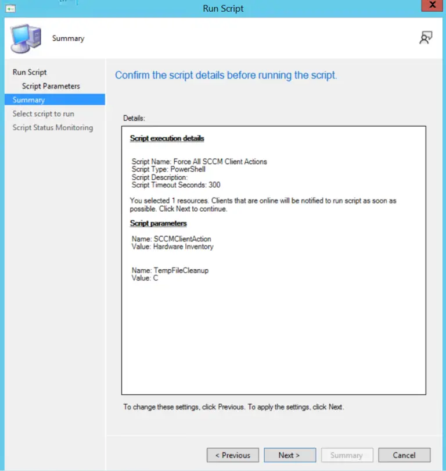Select the Run Script step in sidebar
The image size is (446, 471).
coord(30,72)
